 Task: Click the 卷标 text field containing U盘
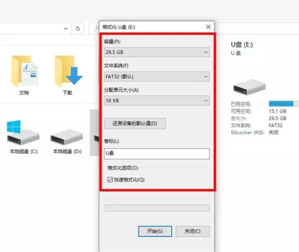click(x=157, y=154)
